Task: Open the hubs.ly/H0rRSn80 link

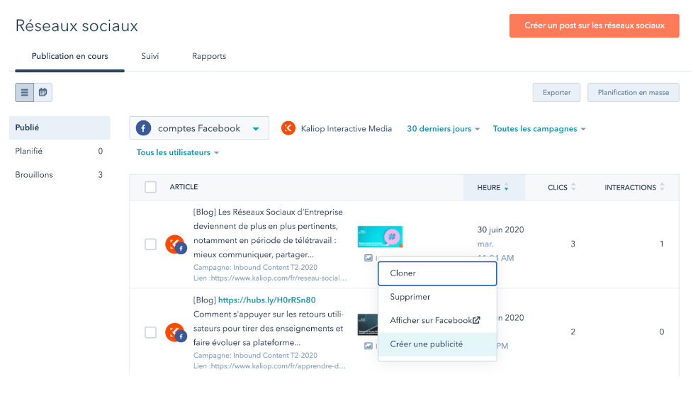Action: click(x=266, y=300)
